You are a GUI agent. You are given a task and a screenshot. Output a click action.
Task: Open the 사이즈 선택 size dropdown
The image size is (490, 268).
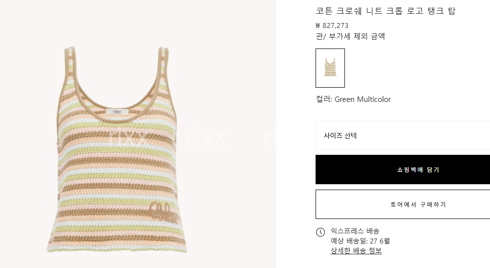coord(403,135)
